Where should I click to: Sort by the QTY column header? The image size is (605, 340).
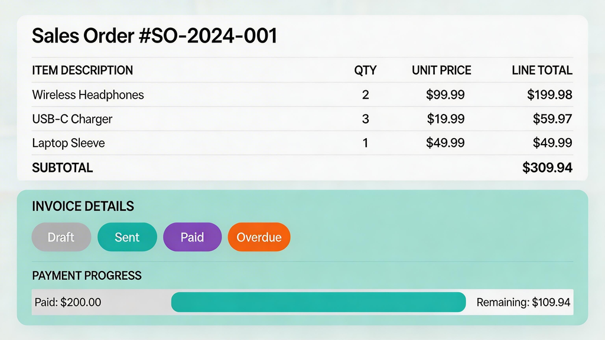pyautogui.click(x=365, y=70)
